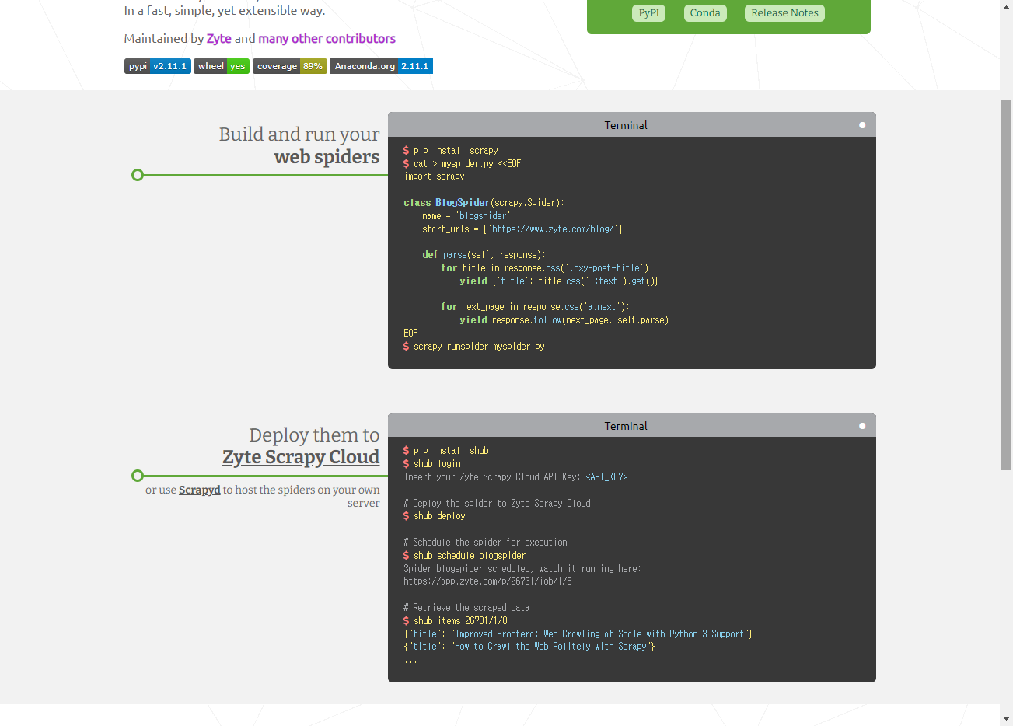Click the Anaconda.org 2.11.1 badge
1013x726 pixels.
coord(381,66)
